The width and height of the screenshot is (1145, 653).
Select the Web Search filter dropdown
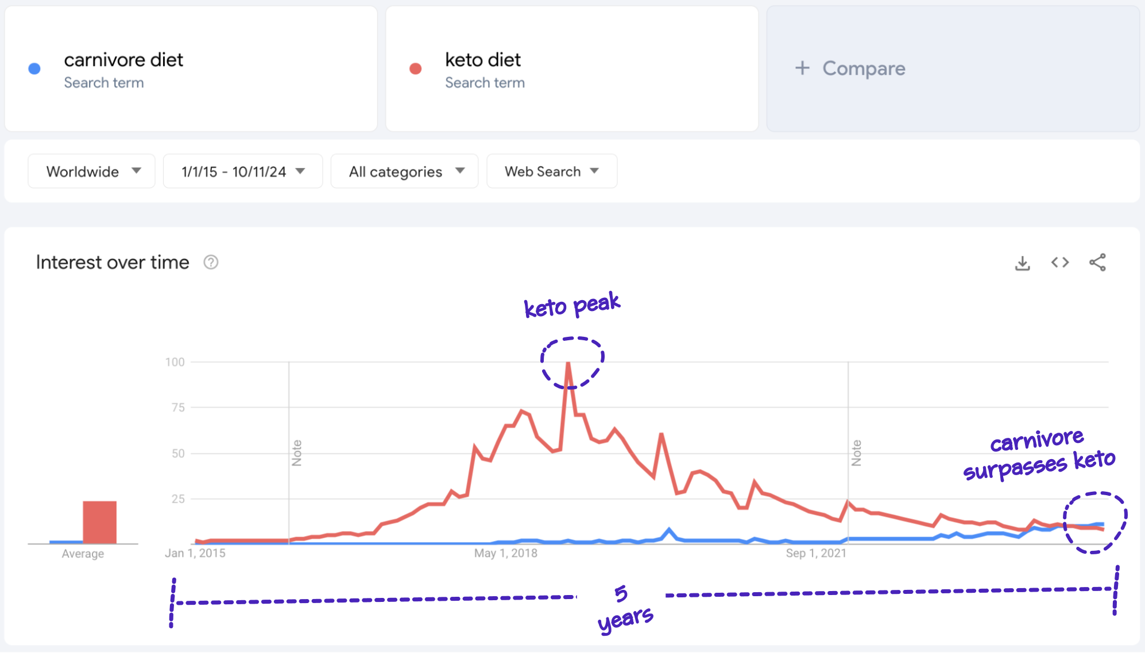[x=551, y=172]
